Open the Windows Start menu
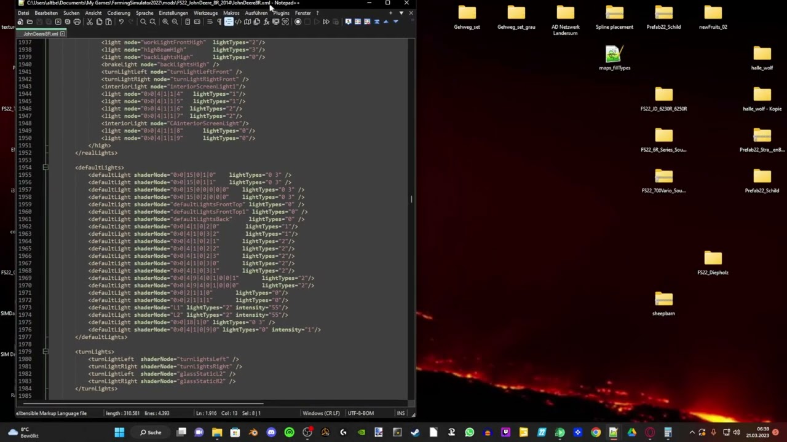787x442 pixels. [119, 432]
